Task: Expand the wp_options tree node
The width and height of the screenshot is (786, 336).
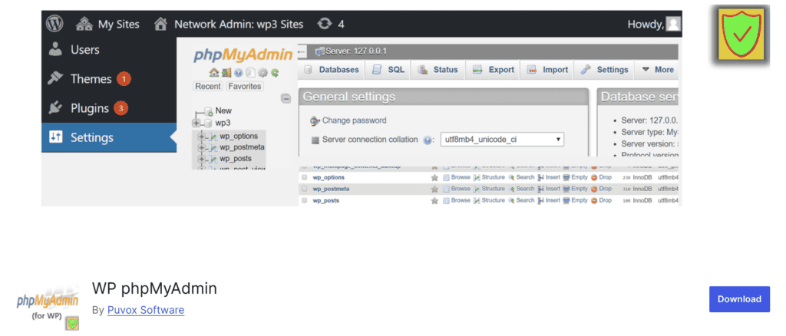Action: pyautogui.click(x=202, y=137)
